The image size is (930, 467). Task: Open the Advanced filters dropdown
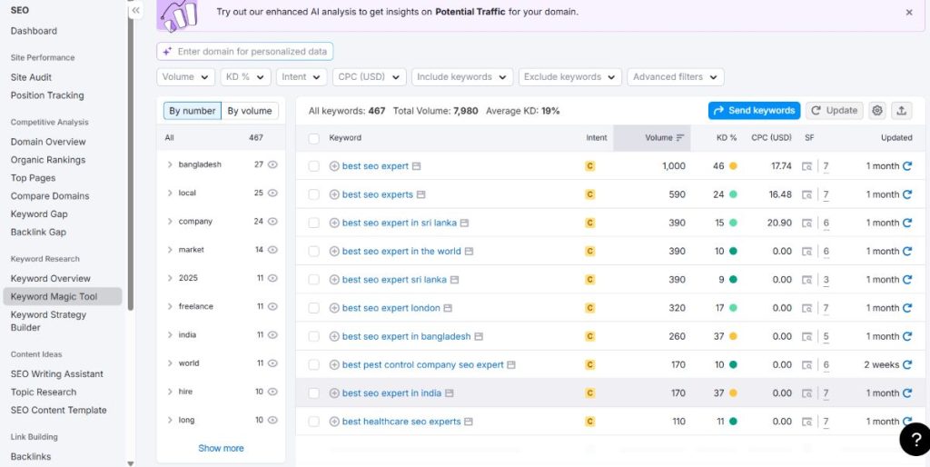click(x=676, y=77)
